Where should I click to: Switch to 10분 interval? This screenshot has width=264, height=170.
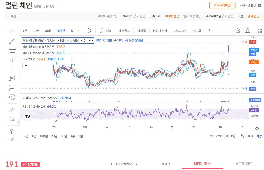36,31
